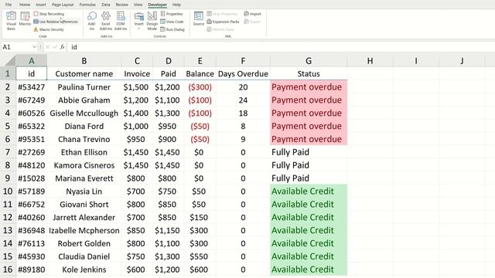The image size is (495, 278).
Task: Click Claudia Daniel's balance $550
Action: coord(200,256)
